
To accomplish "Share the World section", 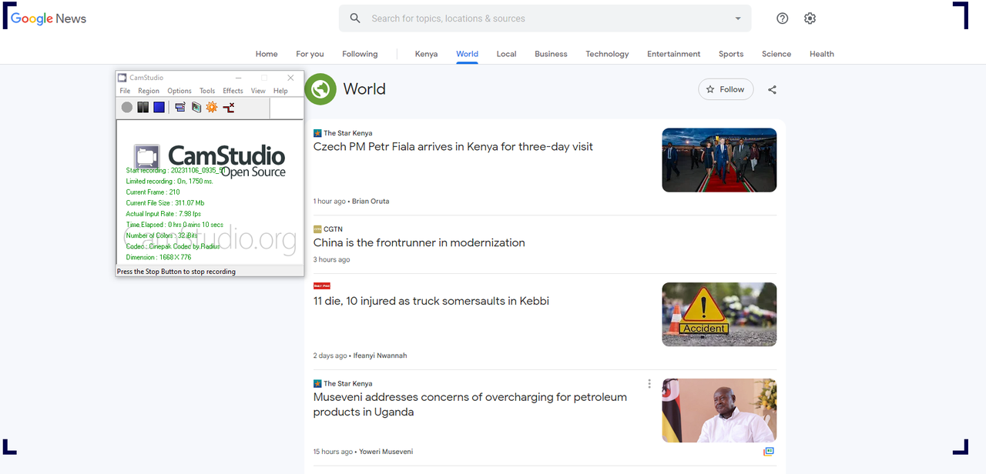I will [x=772, y=90].
